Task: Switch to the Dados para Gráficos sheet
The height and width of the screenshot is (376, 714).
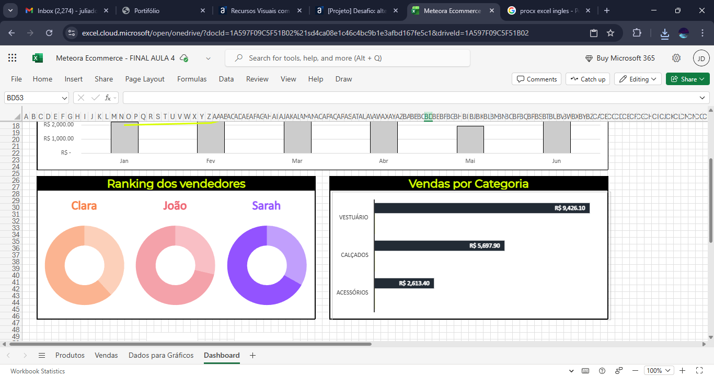Action: (x=161, y=355)
